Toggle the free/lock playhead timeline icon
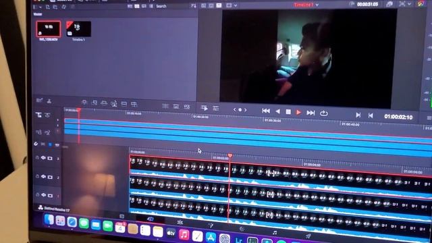The height and width of the screenshot is (243, 432). click(x=38, y=115)
